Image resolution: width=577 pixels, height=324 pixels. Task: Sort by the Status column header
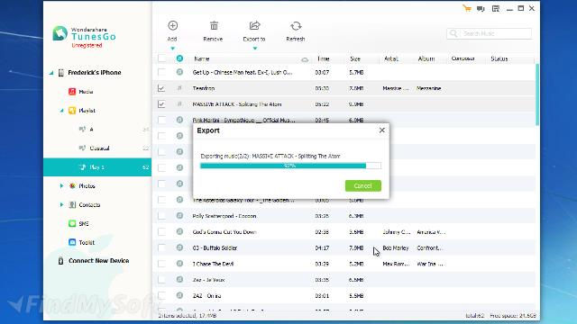(x=499, y=58)
